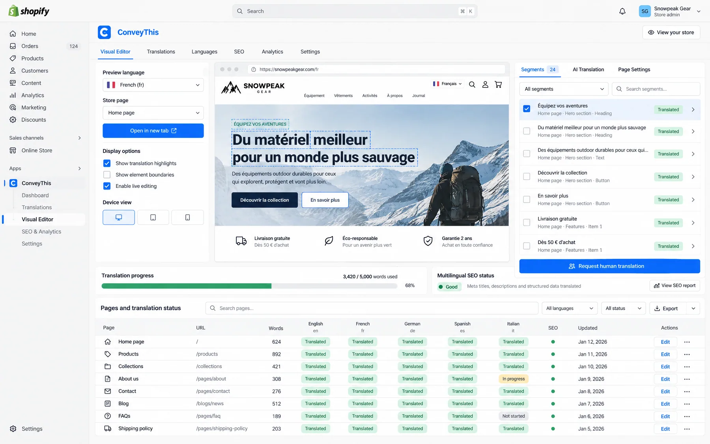Open more actions for Home page row
This screenshot has height=444, width=710.
coord(687,342)
